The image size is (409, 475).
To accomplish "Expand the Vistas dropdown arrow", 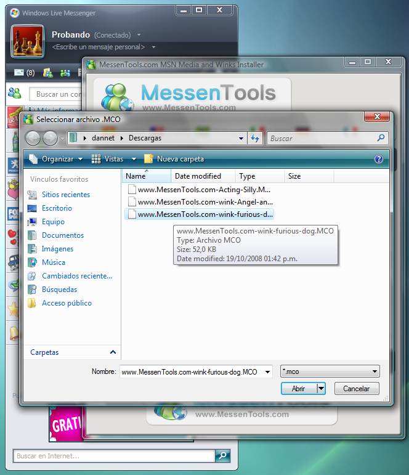I will (x=134, y=159).
